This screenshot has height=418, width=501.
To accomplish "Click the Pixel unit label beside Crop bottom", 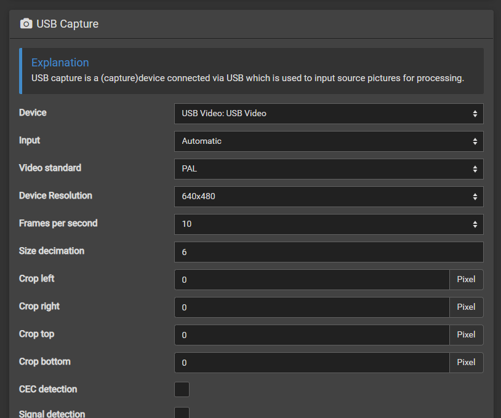I will click(466, 363).
